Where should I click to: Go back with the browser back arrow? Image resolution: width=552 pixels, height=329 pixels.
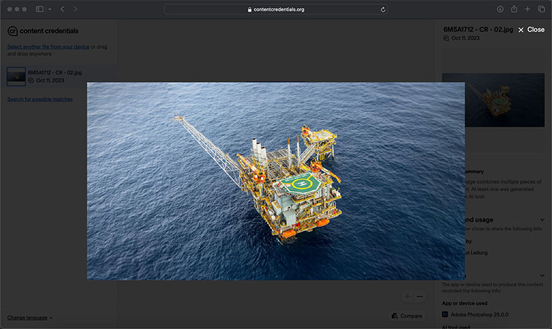(x=62, y=9)
